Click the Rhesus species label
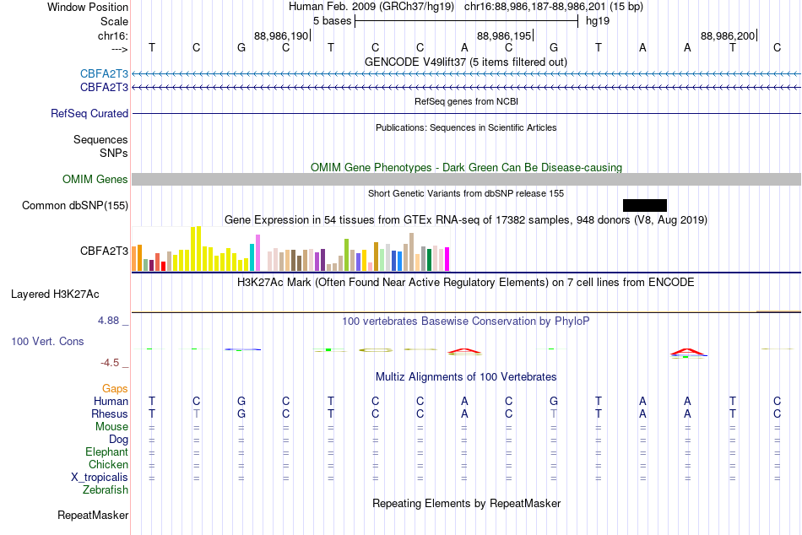The image size is (802, 535). (110, 413)
